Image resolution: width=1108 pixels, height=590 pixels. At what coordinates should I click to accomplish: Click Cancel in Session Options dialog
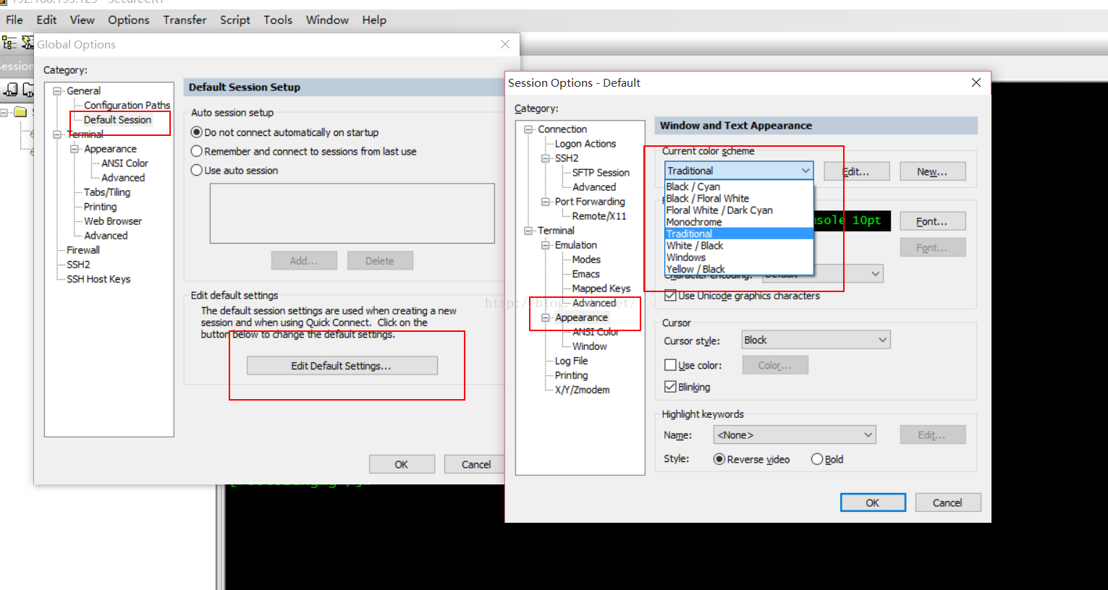click(947, 503)
